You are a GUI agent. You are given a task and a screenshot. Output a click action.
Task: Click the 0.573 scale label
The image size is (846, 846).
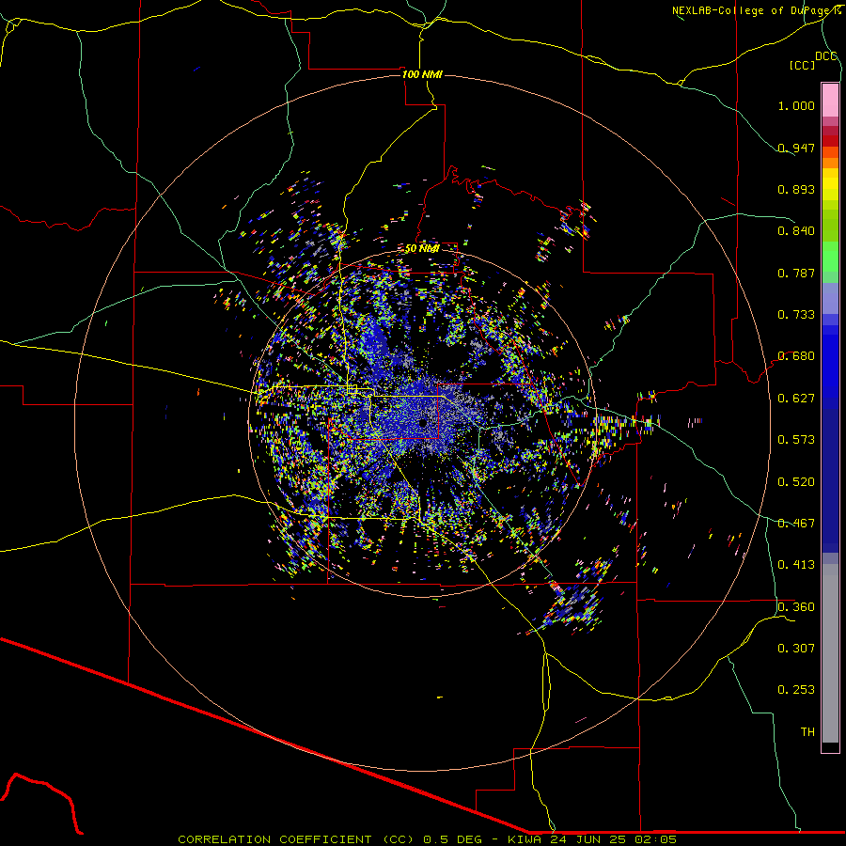pos(796,440)
